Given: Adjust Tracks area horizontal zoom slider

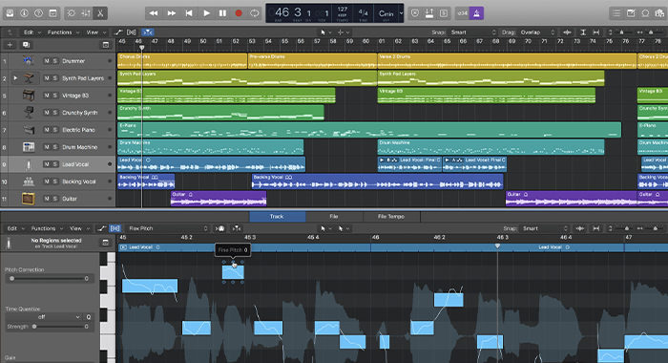Looking at the screenshot, I should [650, 32].
